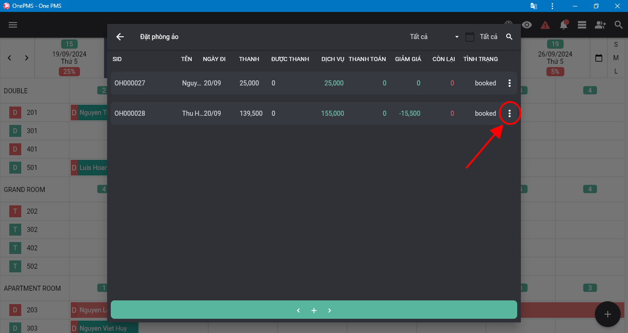This screenshot has height=333, width=628.
Task: Select size M view option
Action: click(616, 58)
